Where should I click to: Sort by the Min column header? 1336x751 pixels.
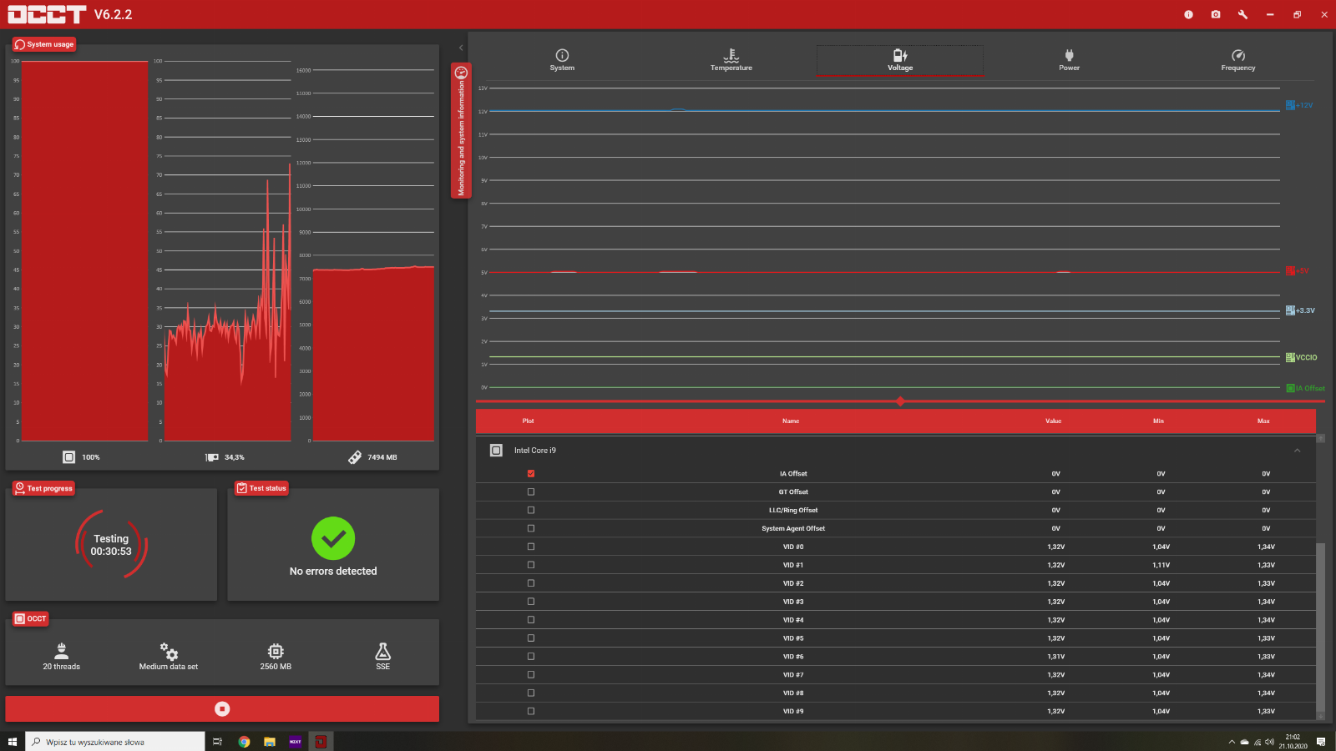tap(1159, 421)
